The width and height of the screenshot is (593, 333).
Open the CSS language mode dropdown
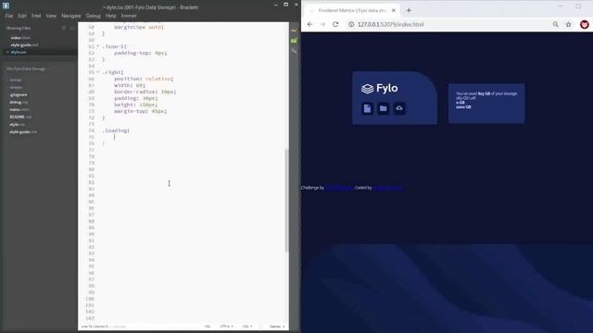[247, 327]
